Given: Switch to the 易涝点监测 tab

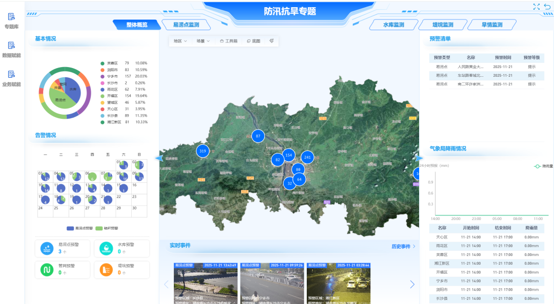Looking at the screenshot, I should tap(186, 25).
